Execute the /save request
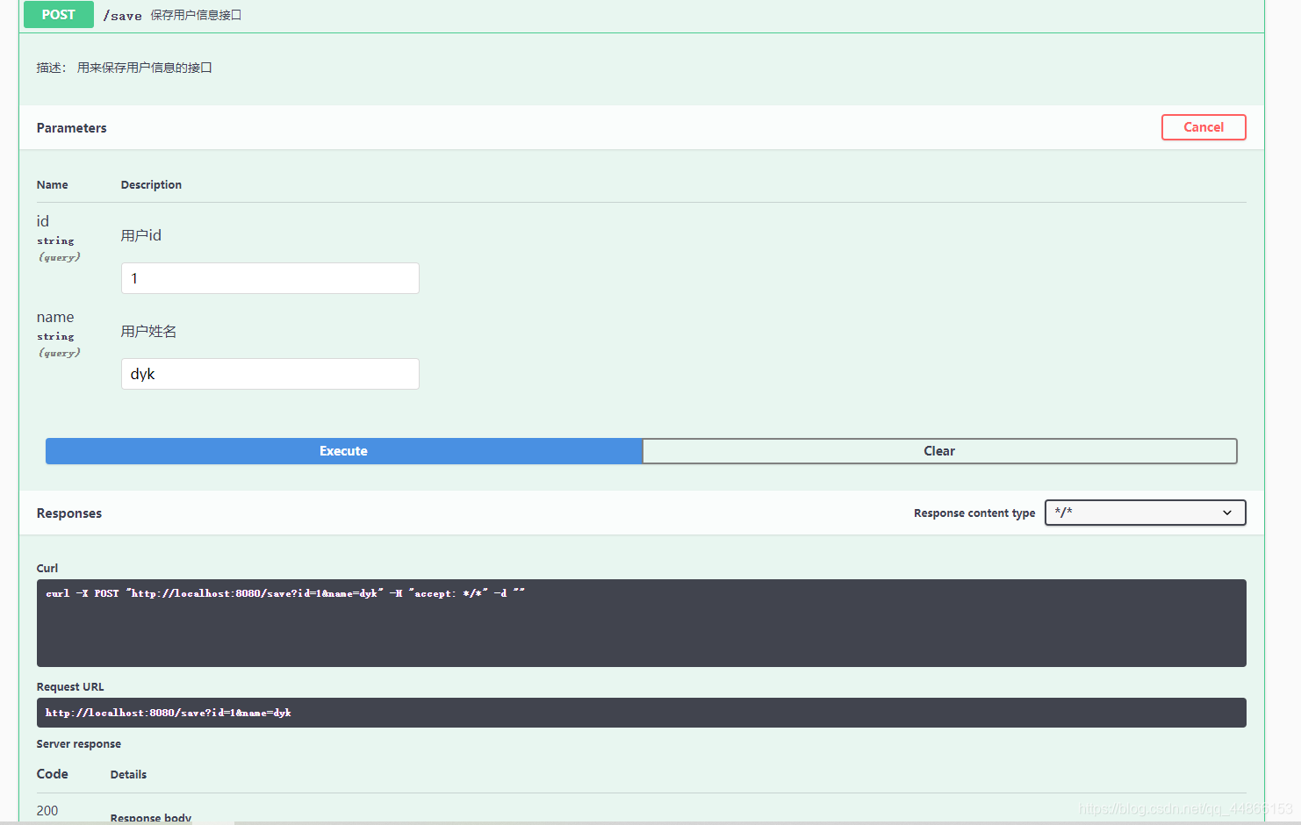 [x=343, y=451]
